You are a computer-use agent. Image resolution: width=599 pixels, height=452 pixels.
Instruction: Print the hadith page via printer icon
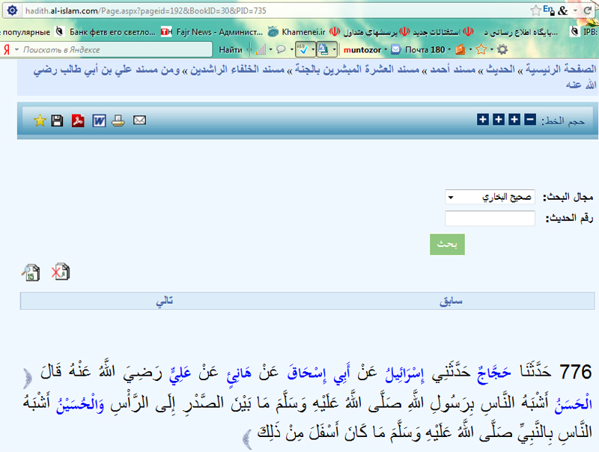point(118,120)
